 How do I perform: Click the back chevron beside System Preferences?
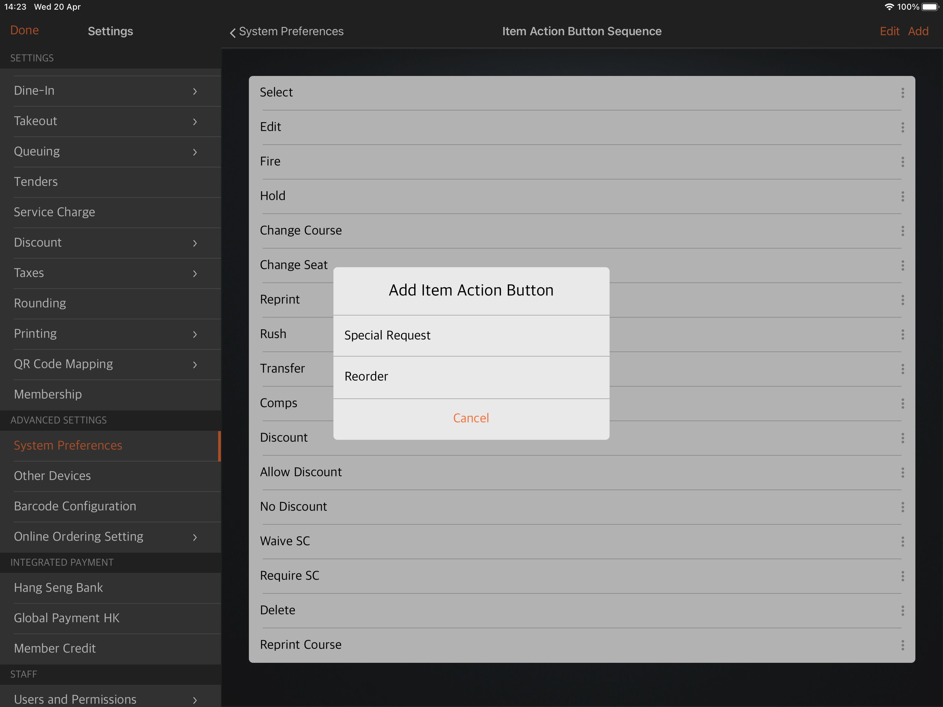[x=232, y=32]
